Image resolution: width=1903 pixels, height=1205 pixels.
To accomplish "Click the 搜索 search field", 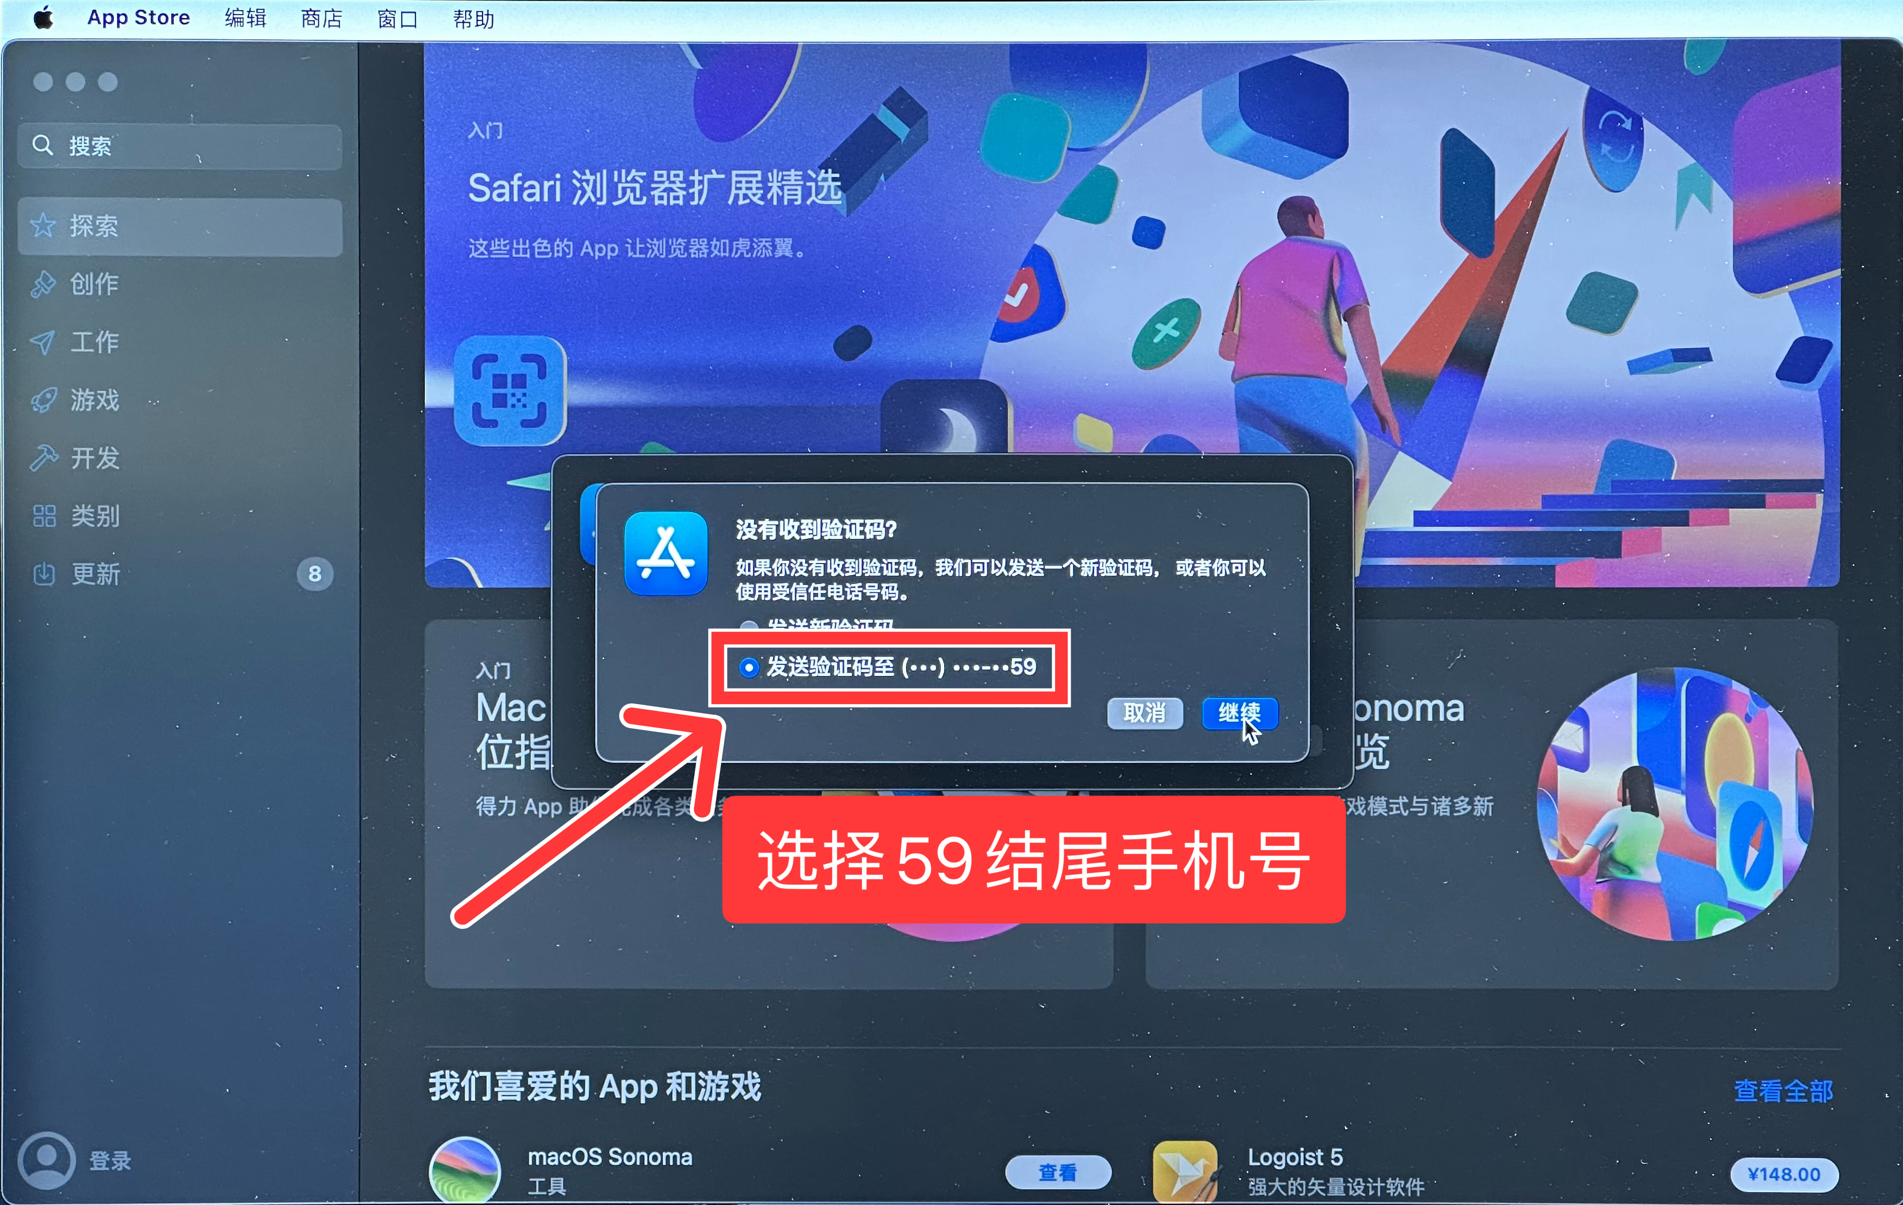I will tap(180, 146).
